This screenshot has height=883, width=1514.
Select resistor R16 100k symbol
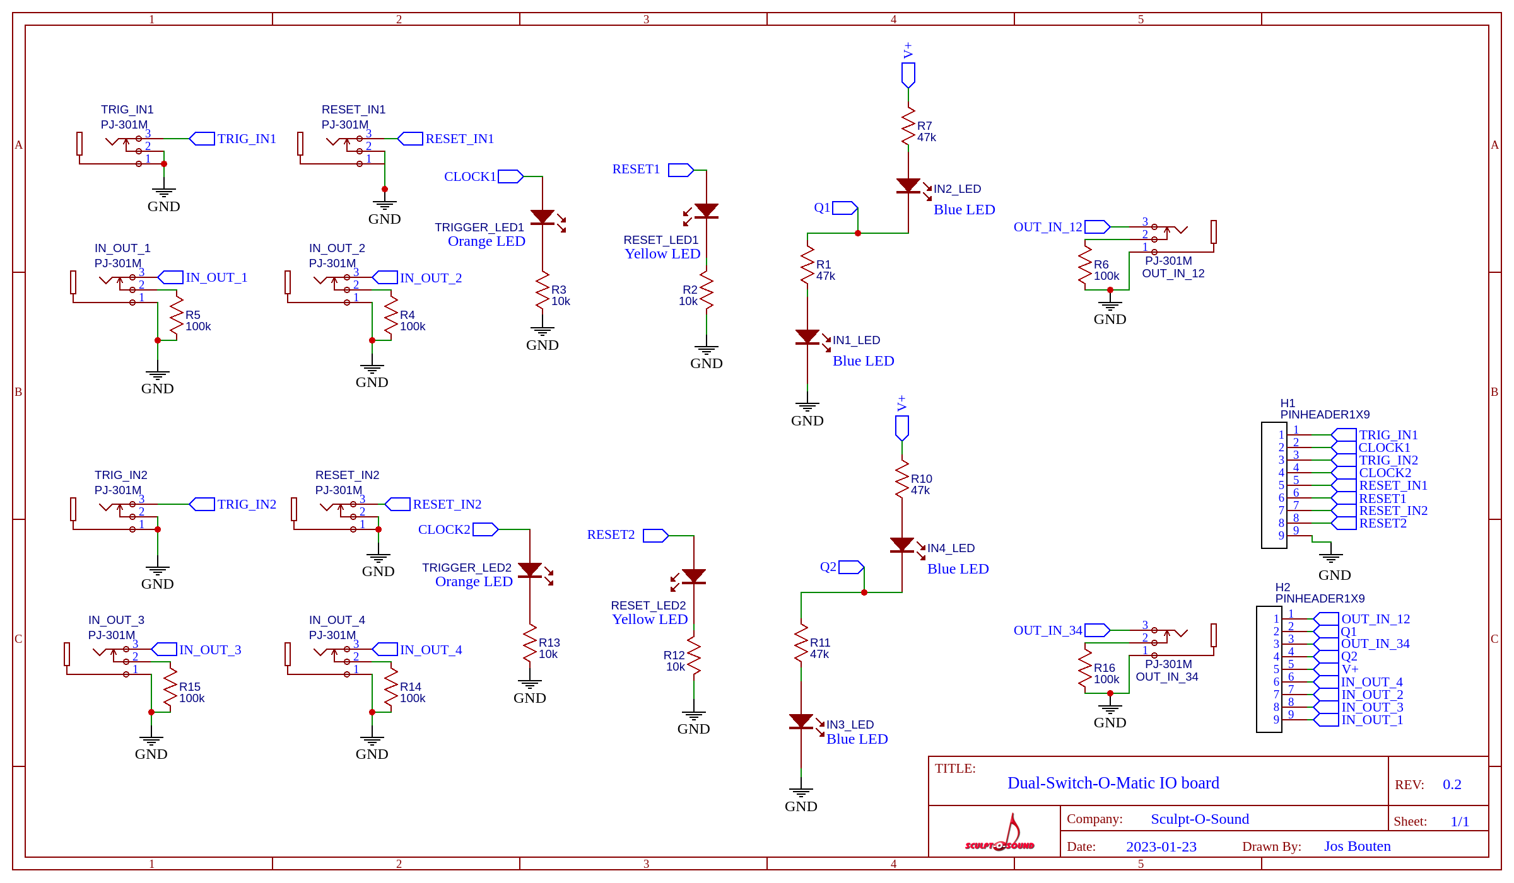click(x=1085, y=668)
